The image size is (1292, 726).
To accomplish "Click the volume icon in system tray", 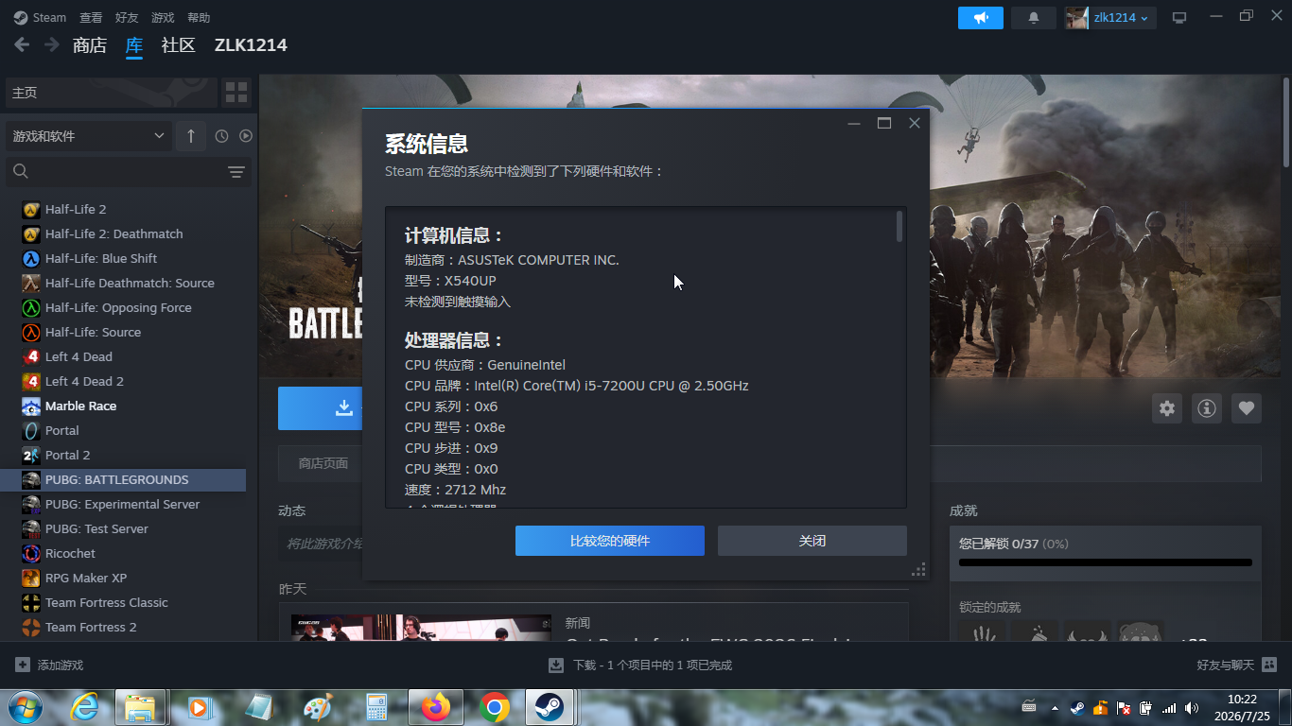I will 1192,708.
